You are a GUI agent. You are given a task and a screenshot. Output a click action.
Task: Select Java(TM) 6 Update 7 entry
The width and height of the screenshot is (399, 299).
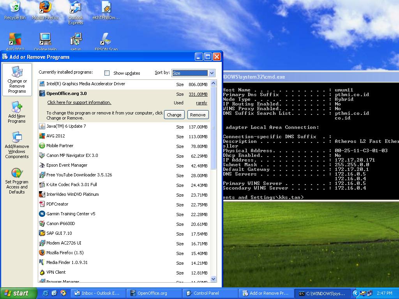(x=66, y=126)
